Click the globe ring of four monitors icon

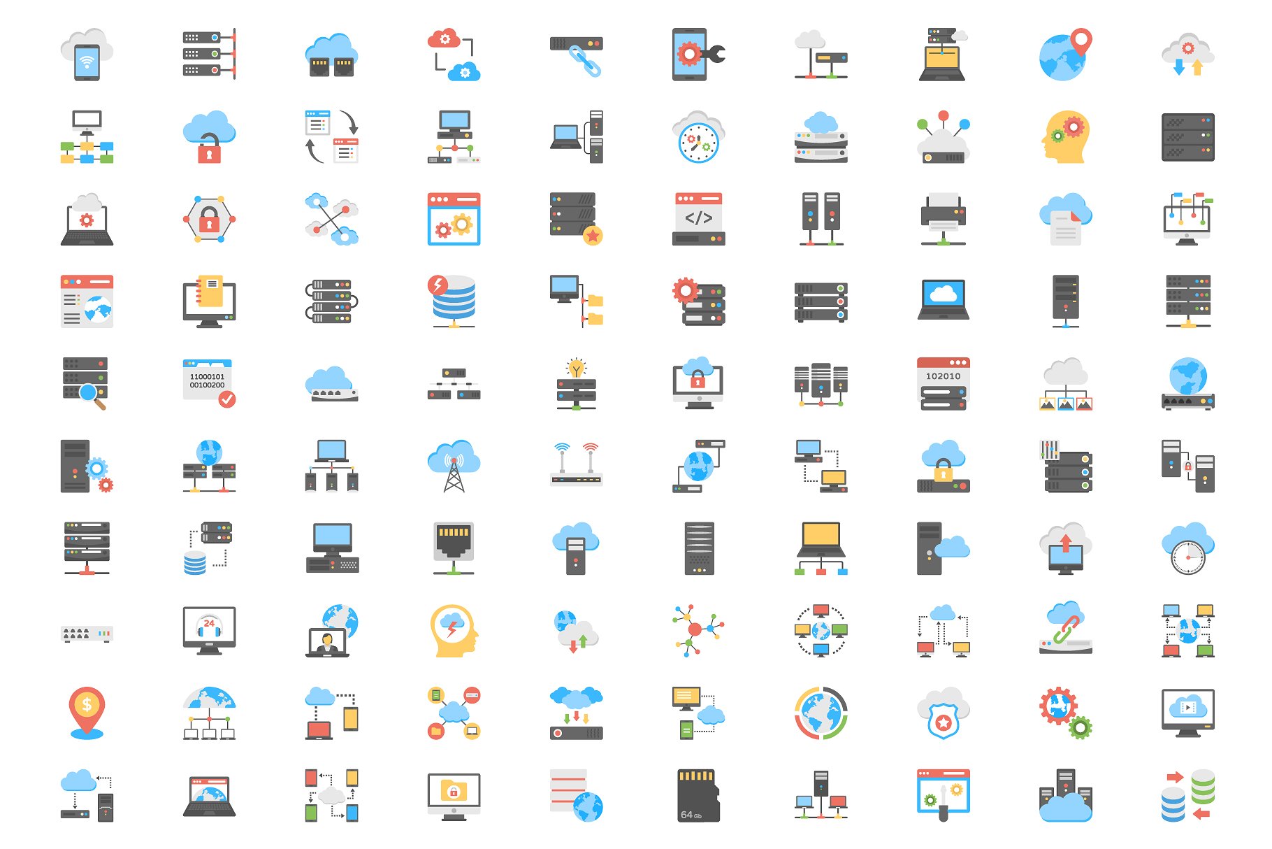click(x=821, y=630)
